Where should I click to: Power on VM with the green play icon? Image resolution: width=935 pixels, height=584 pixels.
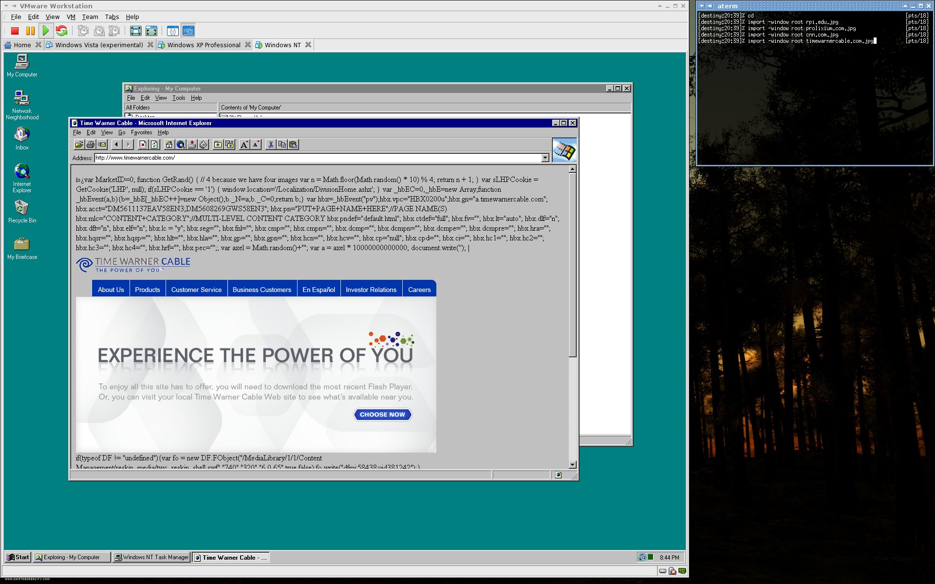click(x=46, y=31)
